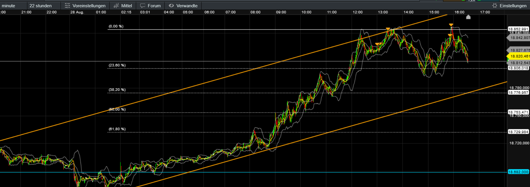The width and height of the screenshot is (530, 187).
Task: Select the gray price tag 18.842,807
Action: point(519,38)
